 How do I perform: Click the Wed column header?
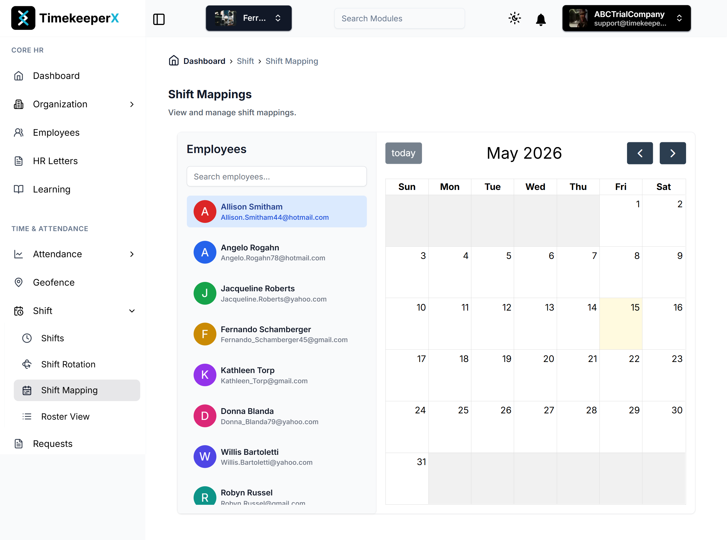[535, 187]
